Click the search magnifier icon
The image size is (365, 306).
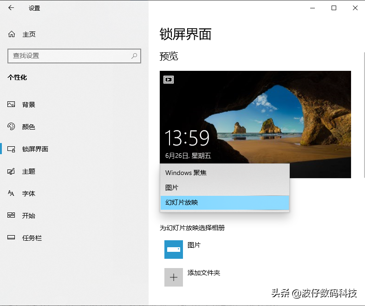pyautogui.click(x=134, y=56)
